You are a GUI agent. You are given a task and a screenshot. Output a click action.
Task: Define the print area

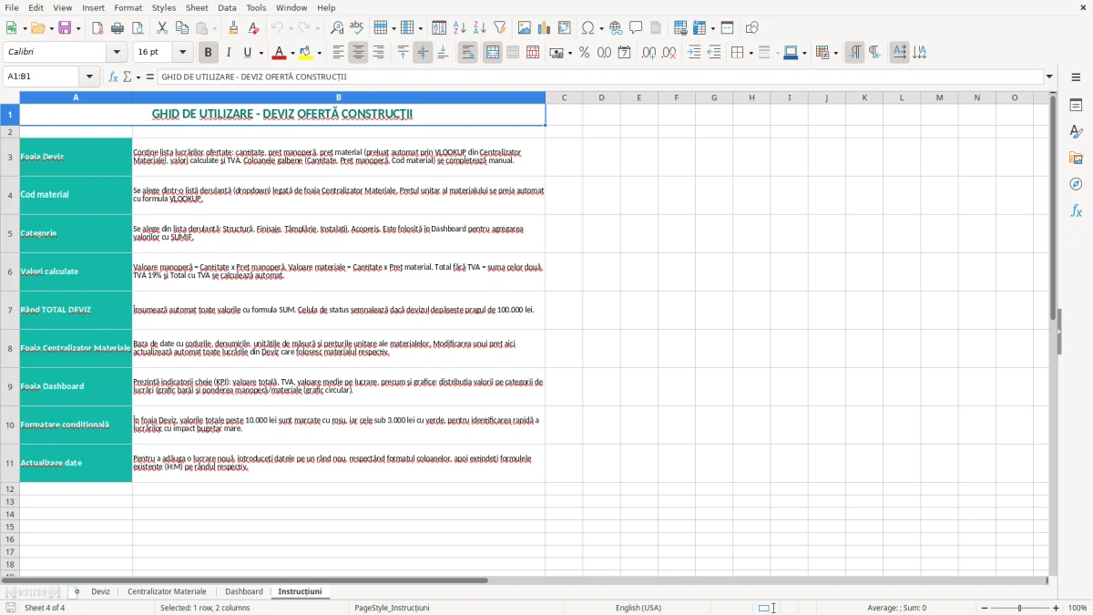[680, 28]
